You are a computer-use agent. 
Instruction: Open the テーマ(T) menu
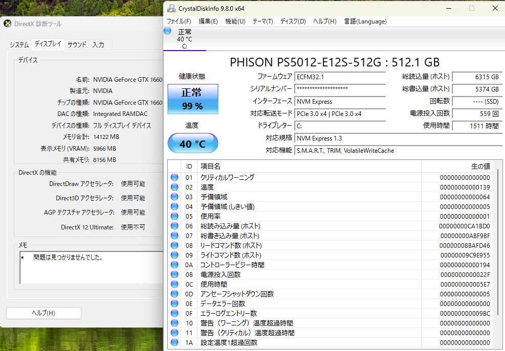263,21
